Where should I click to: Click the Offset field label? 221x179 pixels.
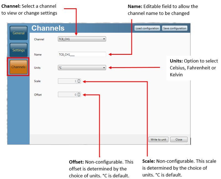point(38,95)
